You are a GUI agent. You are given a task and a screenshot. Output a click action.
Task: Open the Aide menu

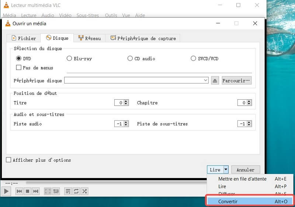click(140, 15)
